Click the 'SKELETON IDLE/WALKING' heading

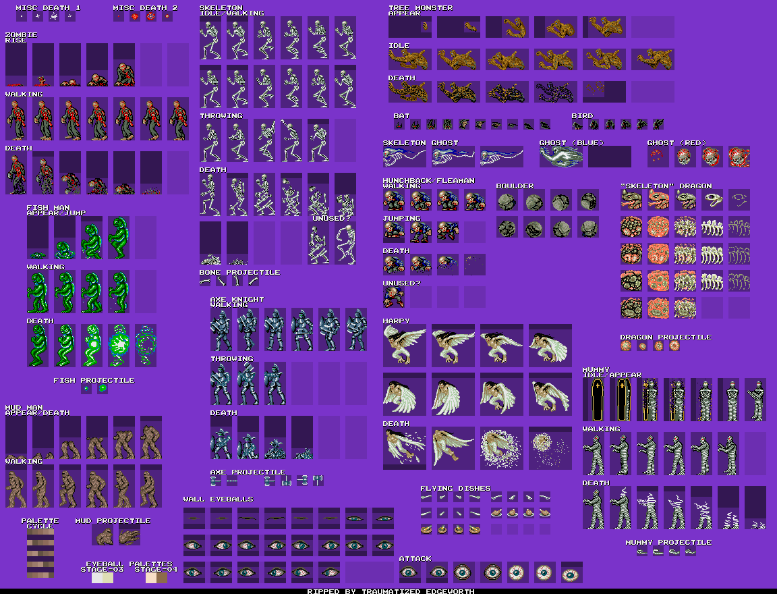tap(232, 10)
